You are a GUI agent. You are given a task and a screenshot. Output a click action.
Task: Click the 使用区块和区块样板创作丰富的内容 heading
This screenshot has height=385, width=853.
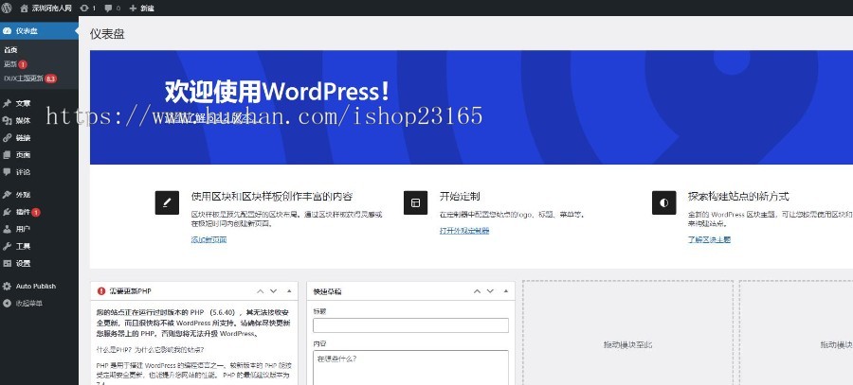pyautogui.click(x=272, y=197)
